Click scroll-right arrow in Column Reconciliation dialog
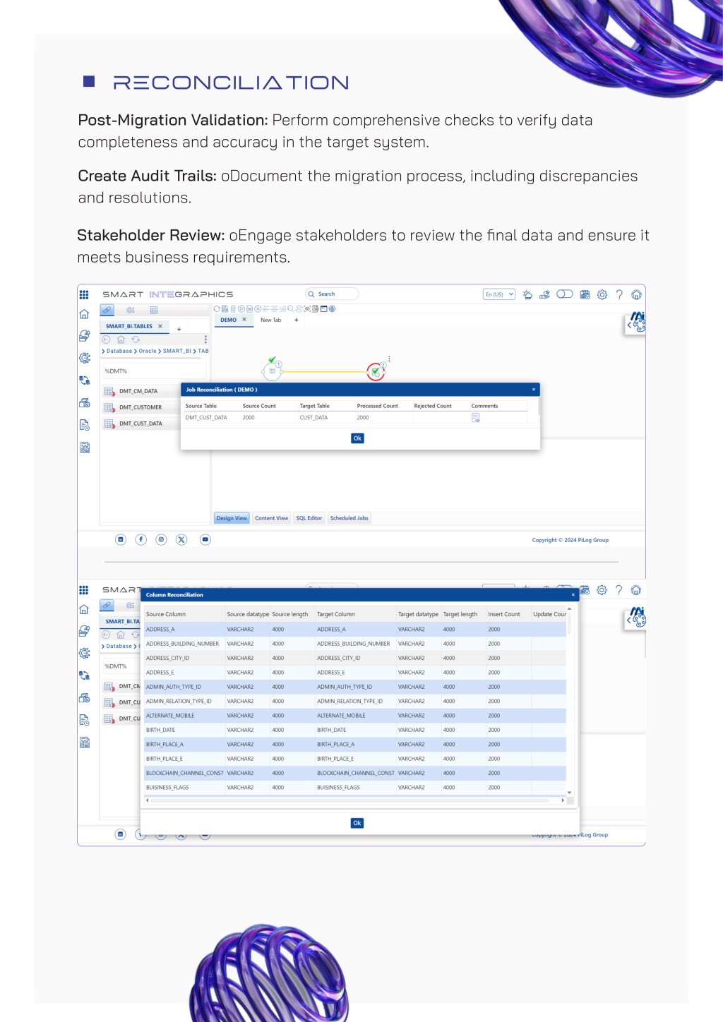This screenshot has height=1022, width=723. pyautogui.click(x=563, y=800)
